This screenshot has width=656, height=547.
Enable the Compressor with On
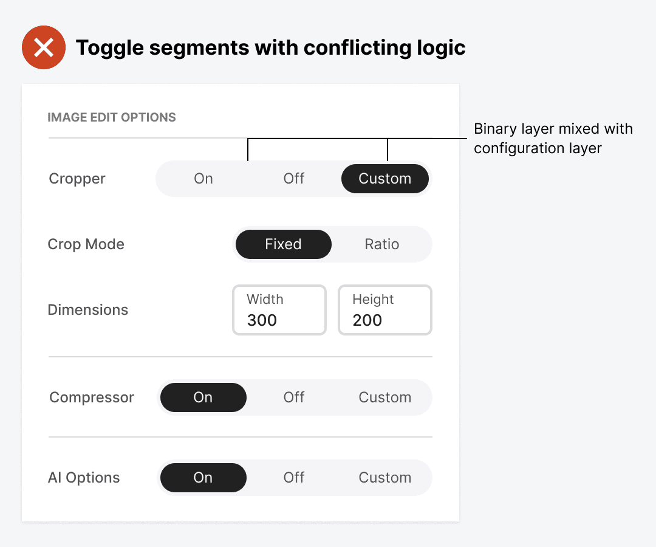203,397
